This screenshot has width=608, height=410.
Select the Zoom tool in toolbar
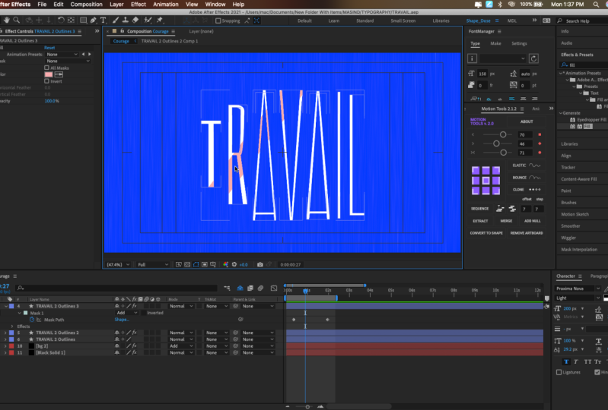click(16, 20)
